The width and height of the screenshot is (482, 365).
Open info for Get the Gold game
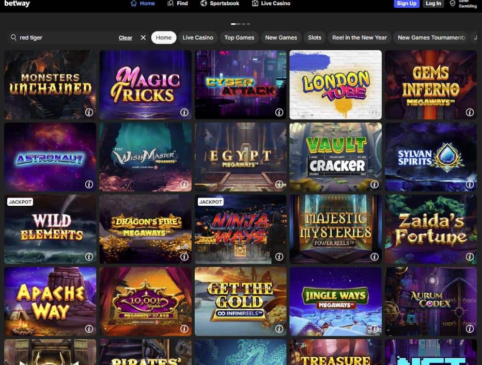tap(279, 329)
